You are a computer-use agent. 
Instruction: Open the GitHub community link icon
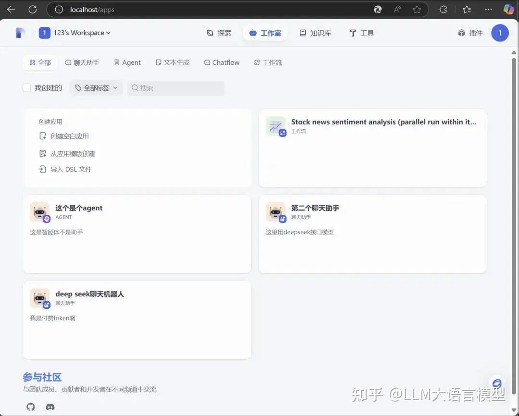[x=30, y=407]
